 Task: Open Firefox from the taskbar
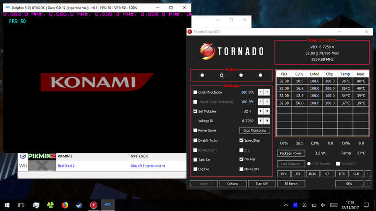(65, 205)
